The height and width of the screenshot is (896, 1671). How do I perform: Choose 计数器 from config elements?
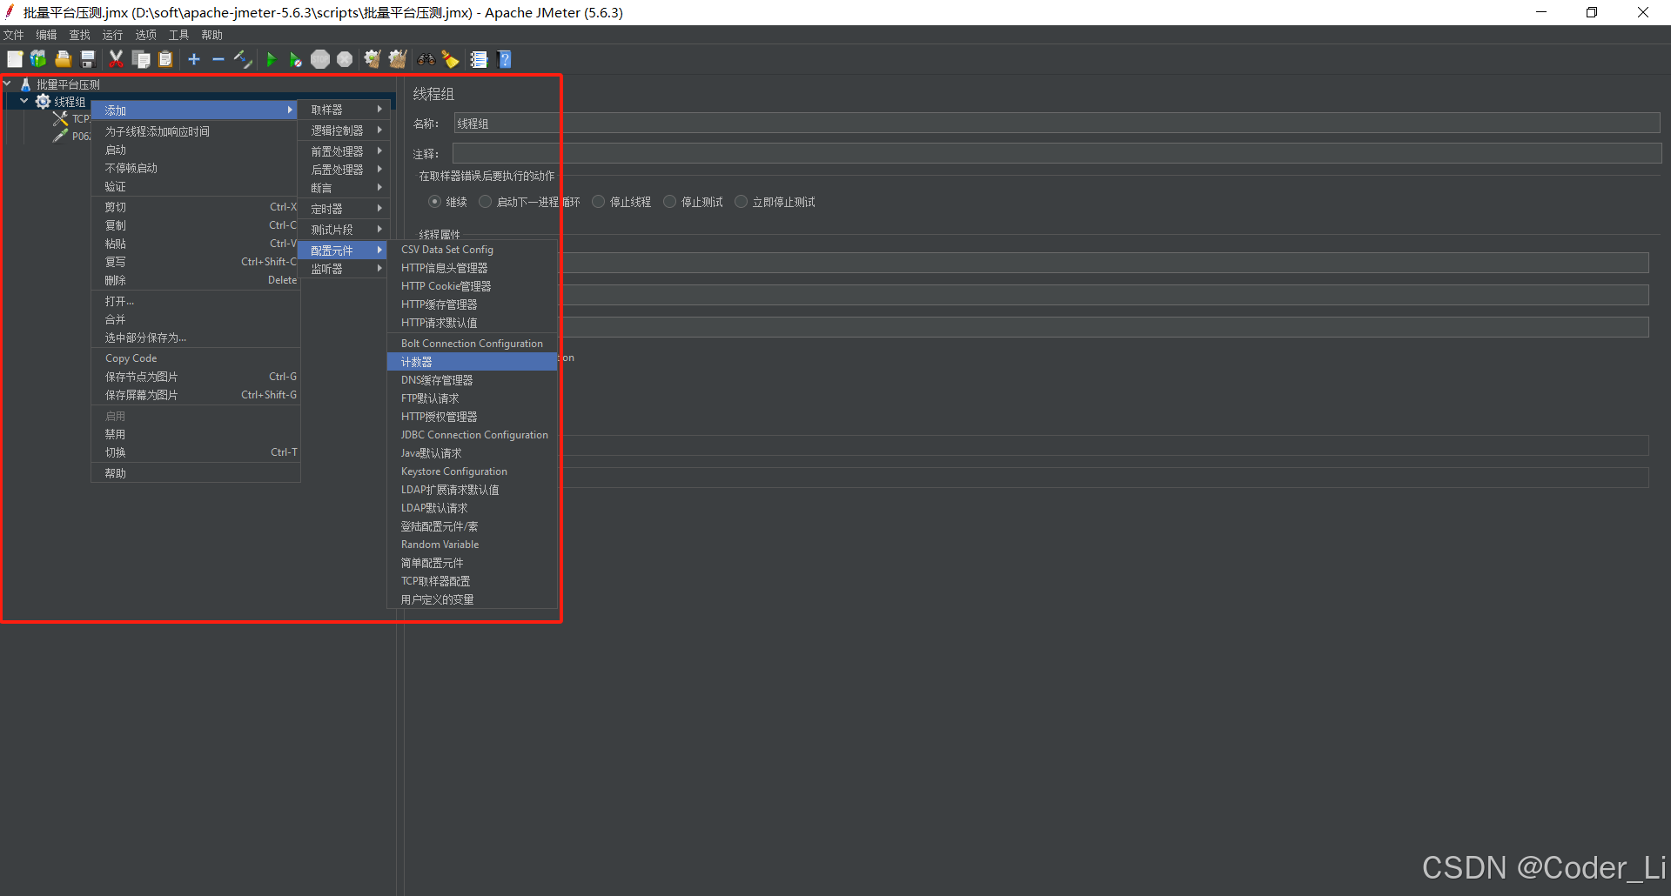[472, 362]
